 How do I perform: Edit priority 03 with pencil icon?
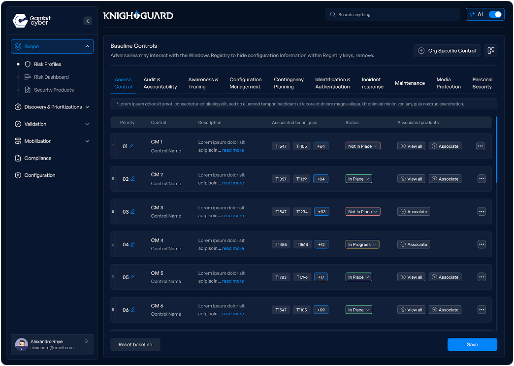tap(132, 211)
